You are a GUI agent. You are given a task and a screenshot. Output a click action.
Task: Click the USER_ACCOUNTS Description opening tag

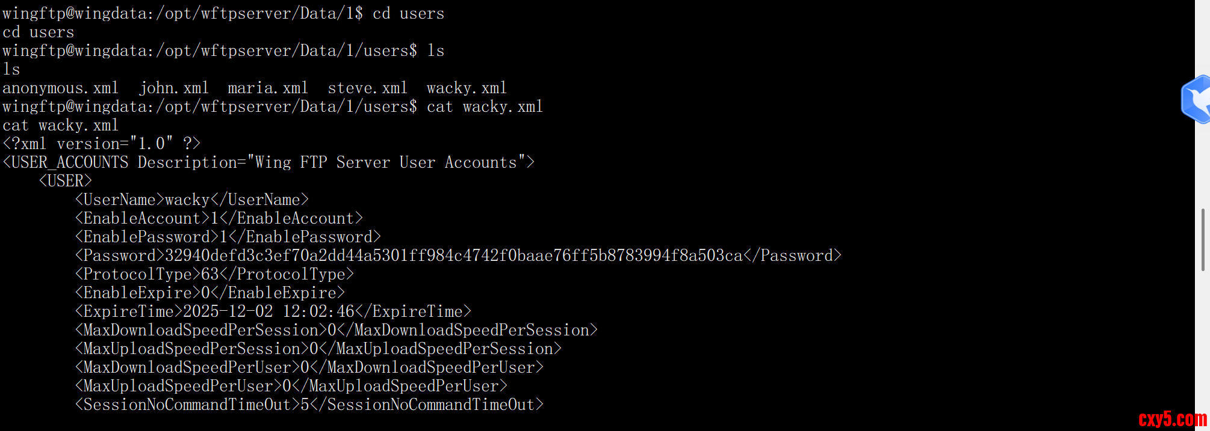pyautogui.click(x=268, y=163)
